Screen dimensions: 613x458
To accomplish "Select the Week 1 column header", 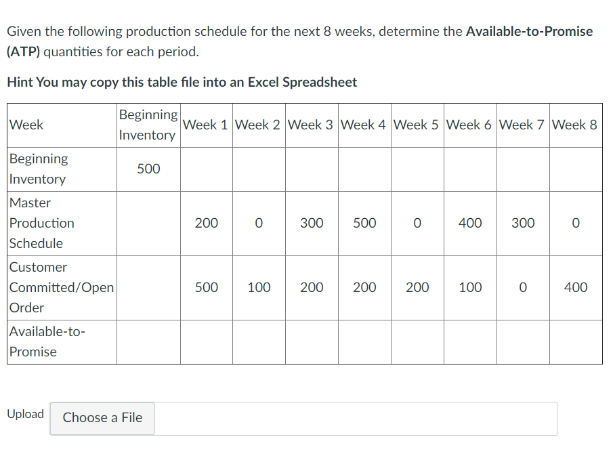I will (206, 125).
